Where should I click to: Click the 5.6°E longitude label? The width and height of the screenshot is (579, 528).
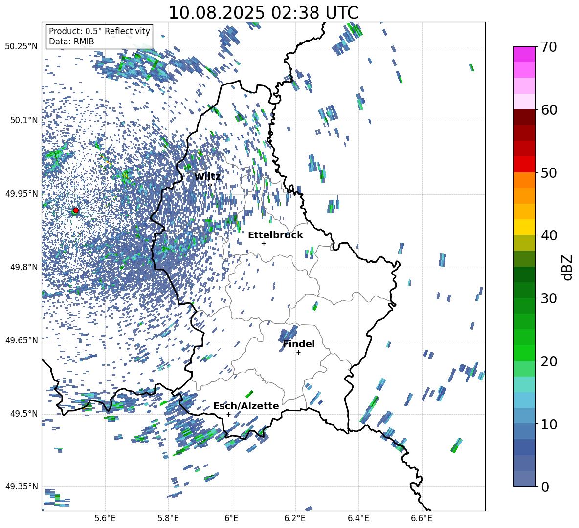coord(105,518)
